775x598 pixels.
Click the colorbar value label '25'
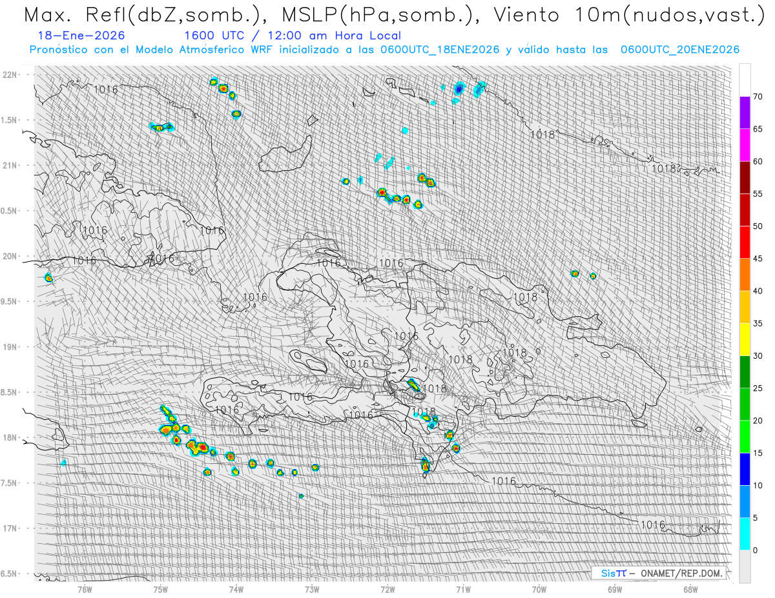(758, 388)
